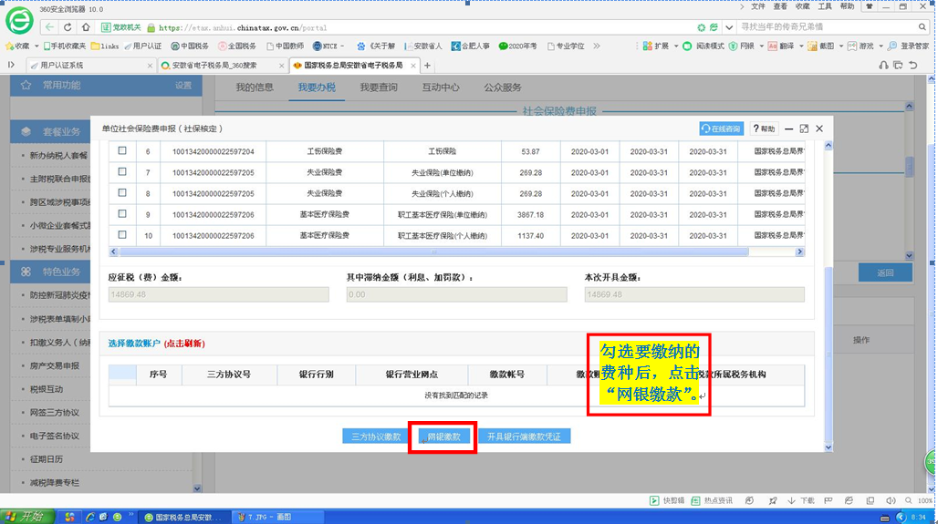Screen dimensions: 938x524
Task: Open 截图 screenshot tool
Action: pyautogui.click(x=821, y=46)
